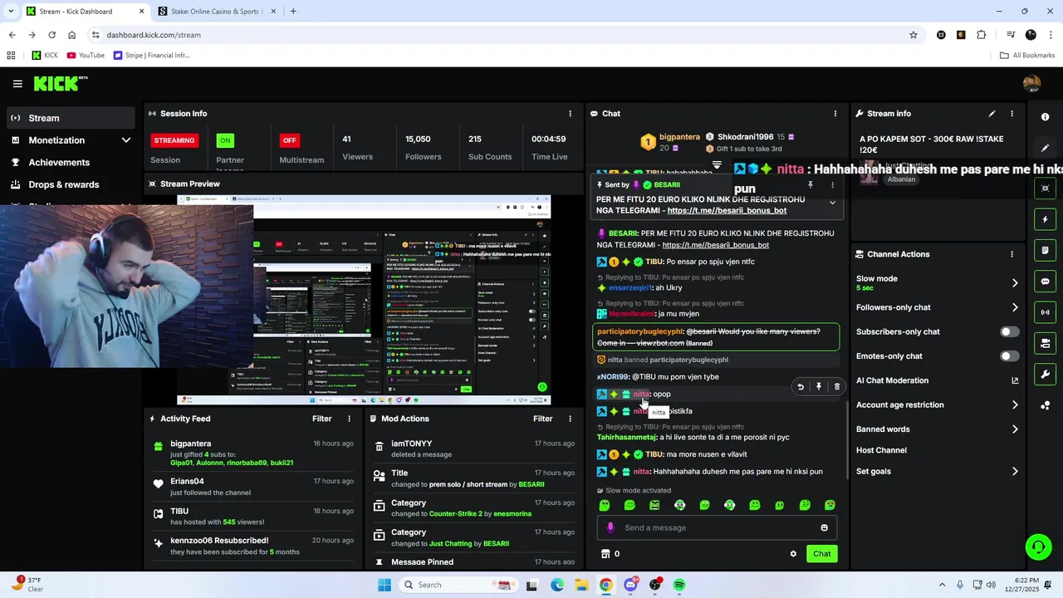
Task: Toggle Subscribers-only chat switch
Action: pyautogui.click(x=1009, y=331)
